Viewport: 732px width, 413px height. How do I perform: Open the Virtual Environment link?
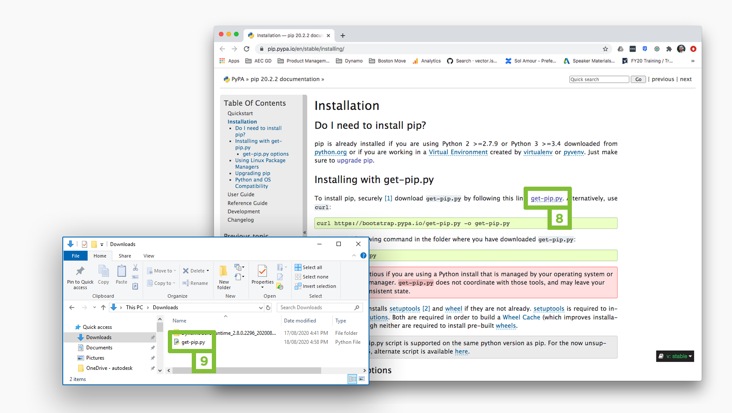coord(458,152)
